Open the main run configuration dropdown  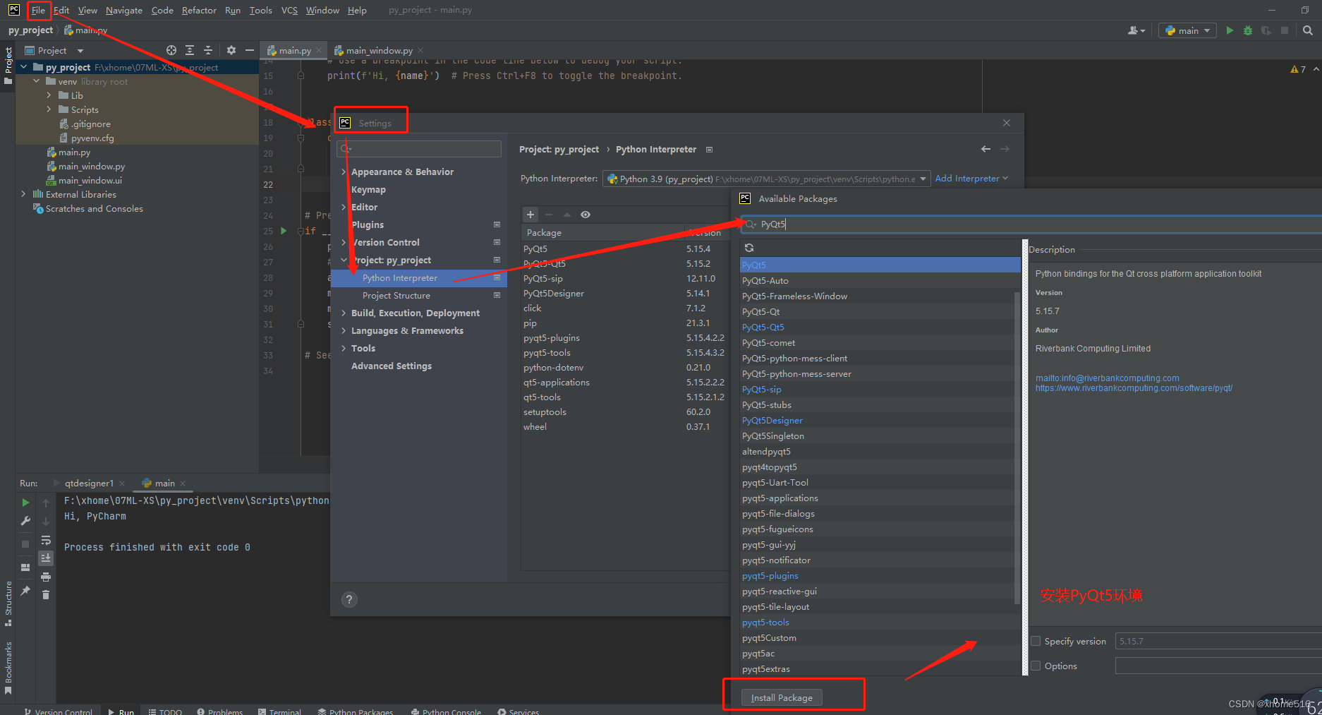pos(1187,30)
